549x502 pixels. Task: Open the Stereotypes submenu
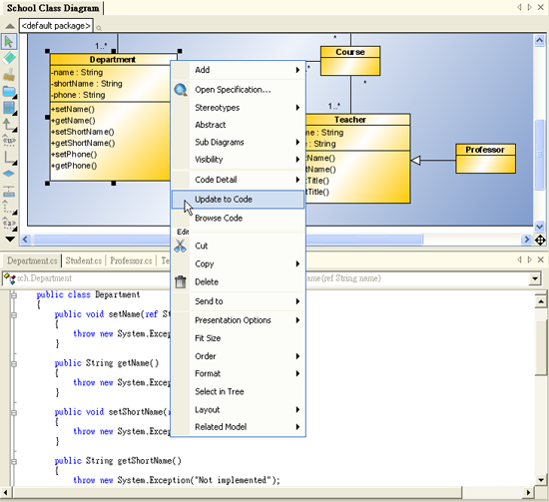pyautogui.click(x=239, y=108)
